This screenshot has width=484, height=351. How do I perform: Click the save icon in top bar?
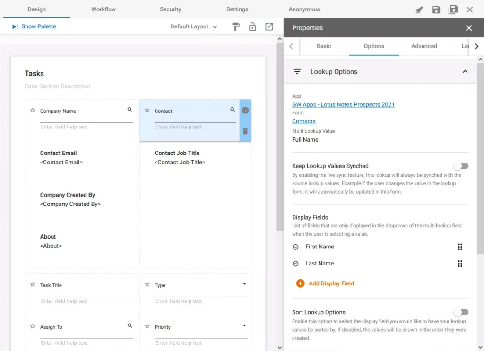coord(436,9)
